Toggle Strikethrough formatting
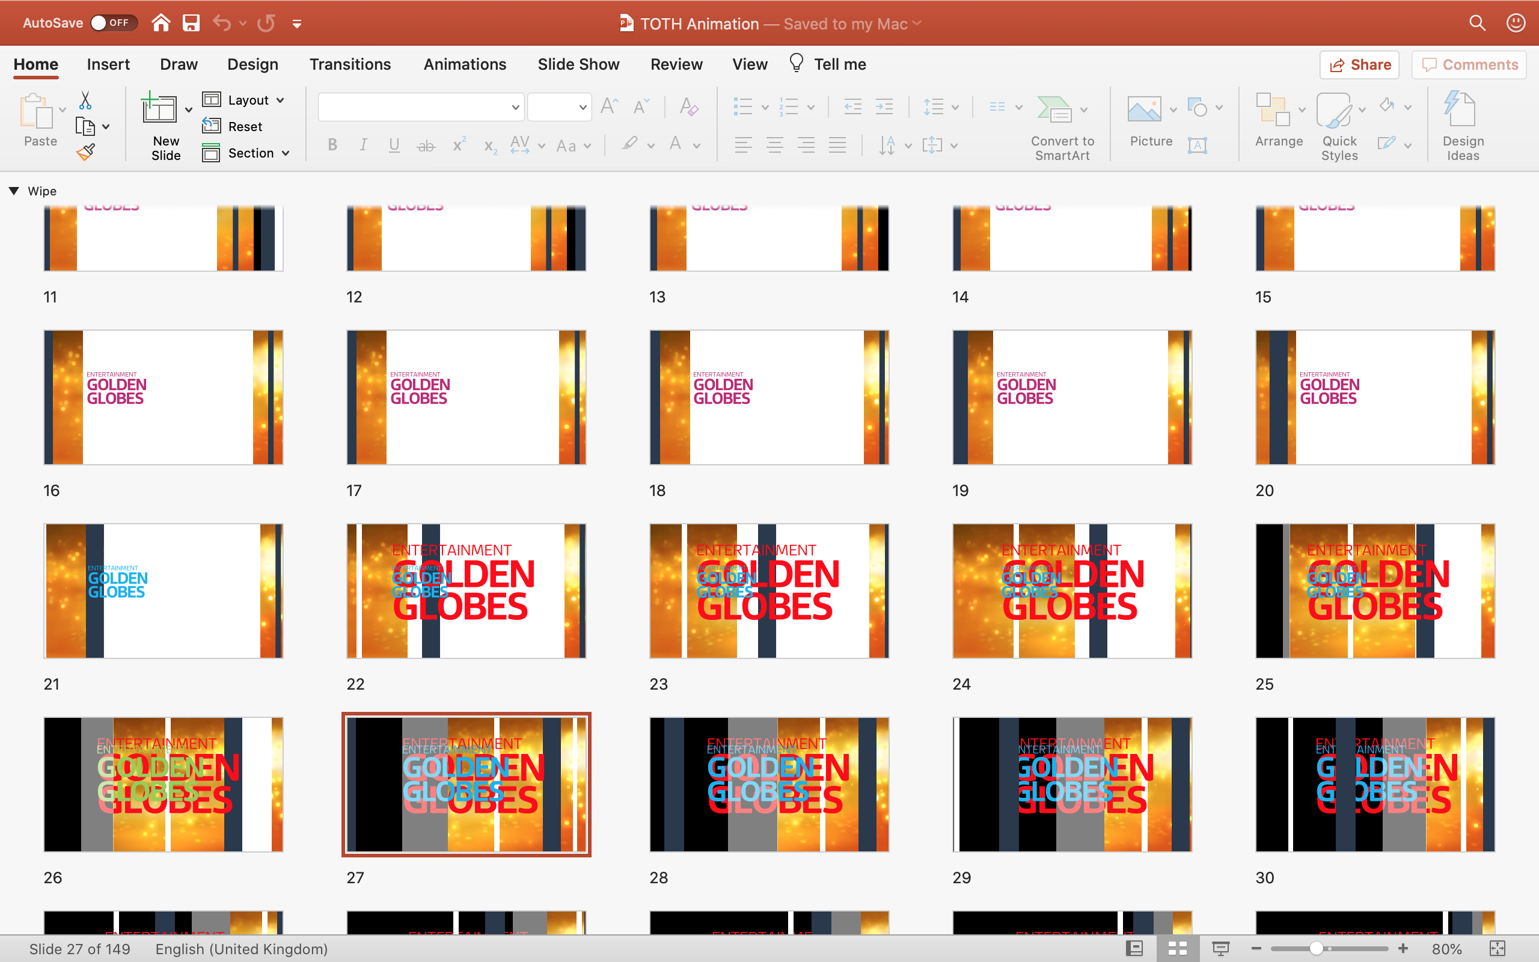 (426, 146)
